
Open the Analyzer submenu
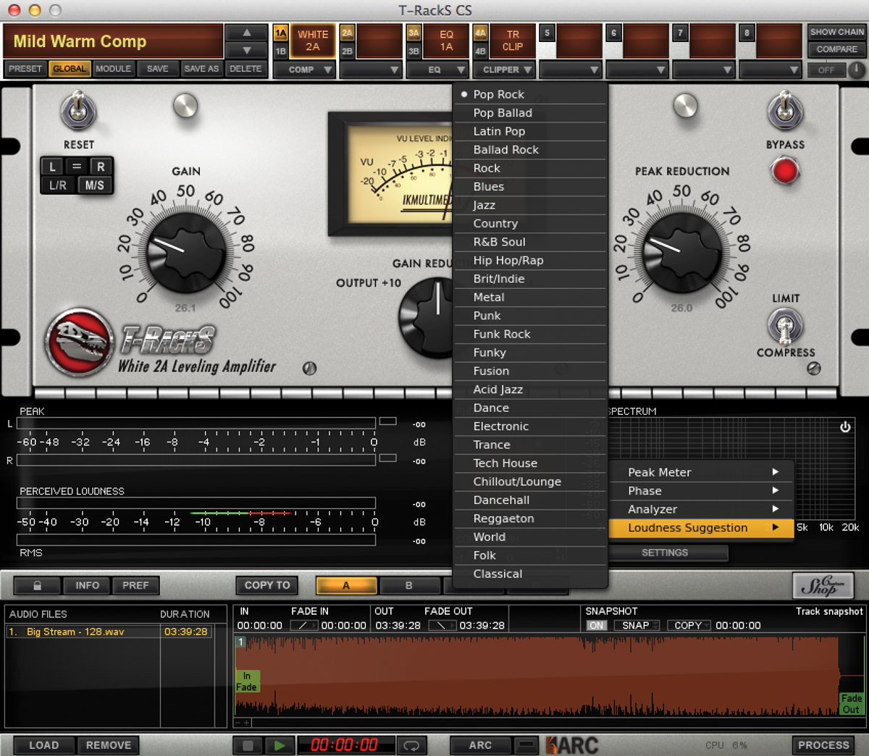[701, 510]
